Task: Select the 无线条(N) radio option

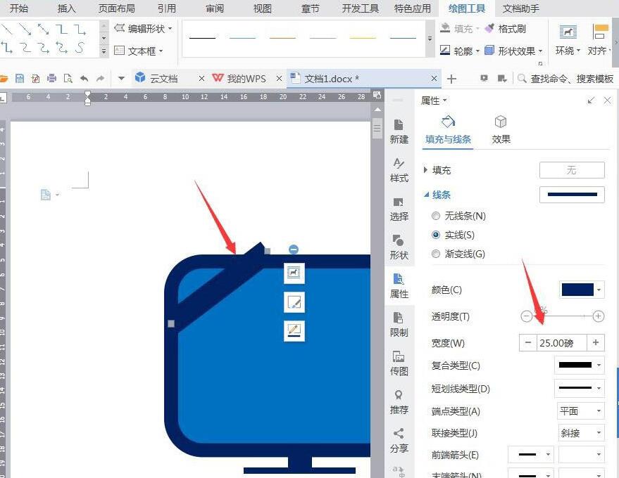Action: click(436, 216)
